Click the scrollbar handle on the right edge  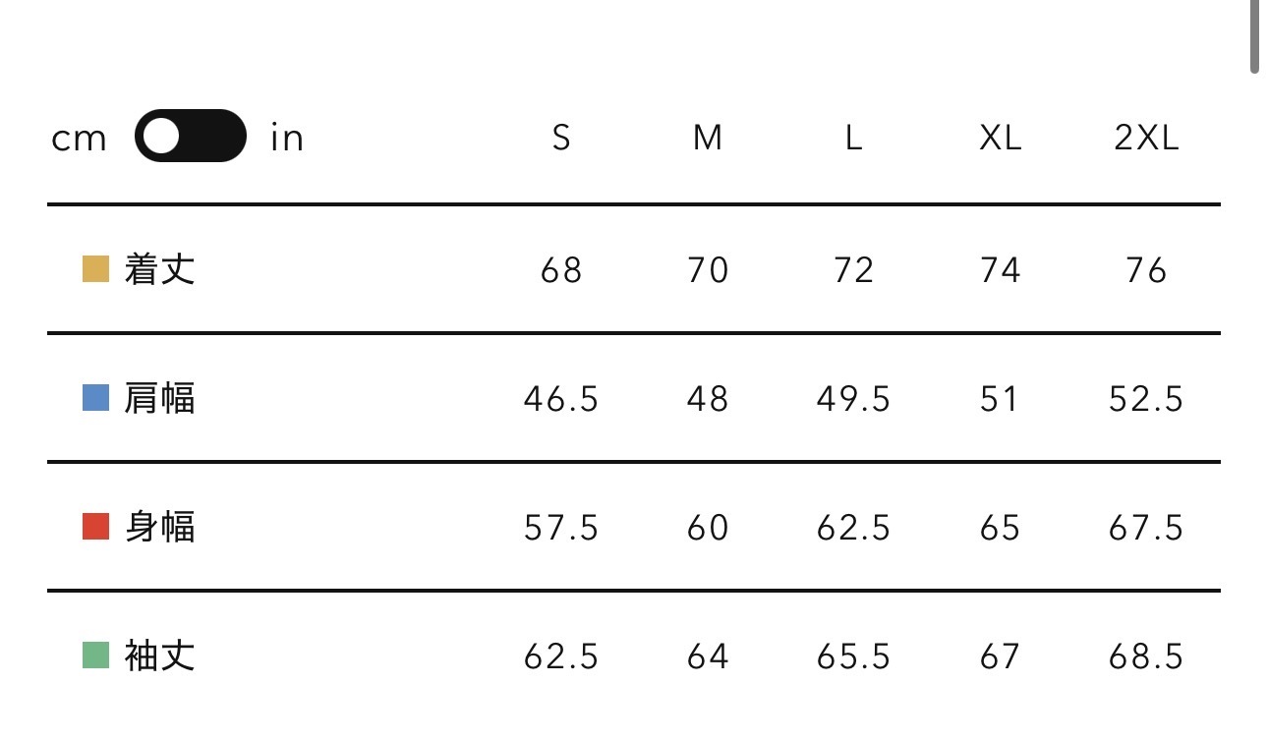pyautogui.click(x=1254, y=37)
